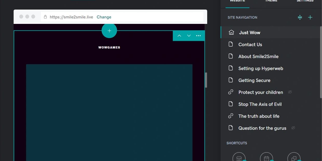
Task: Move section up with the up chevron
Action: click(x=179, y=36)
